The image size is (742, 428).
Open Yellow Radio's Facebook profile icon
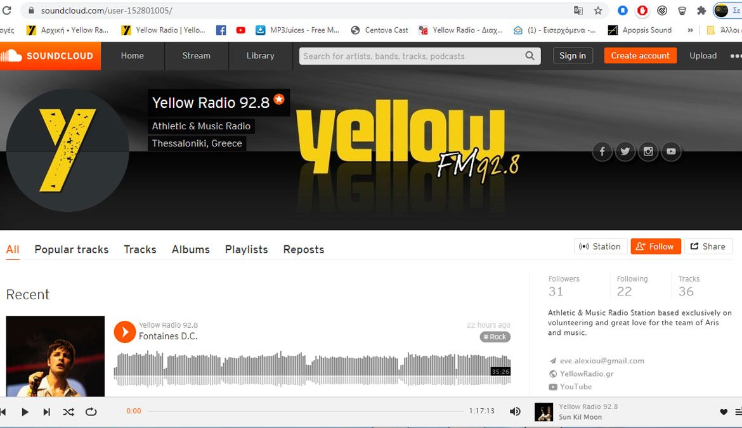(602, 152)
